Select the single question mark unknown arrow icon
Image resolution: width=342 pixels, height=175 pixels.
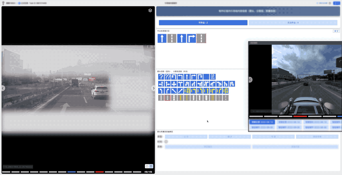[161, 77]
